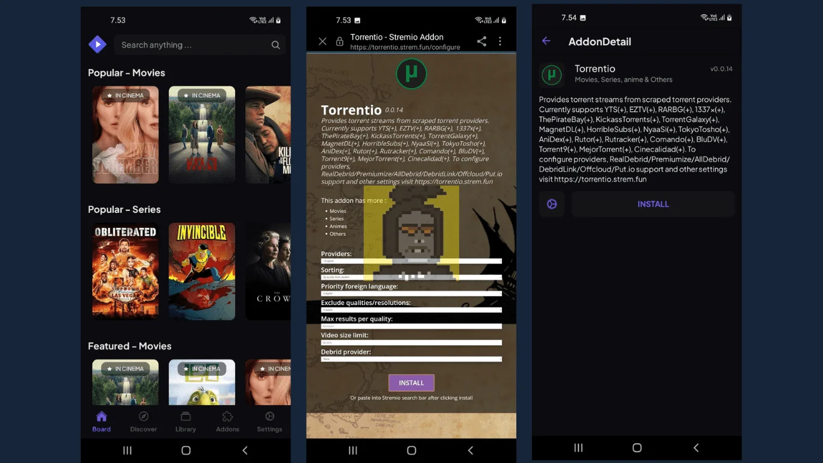Screen dimensions: 823x463
Task: Select the Killers of the Flower Moon poster
Action: pos(268,134)
